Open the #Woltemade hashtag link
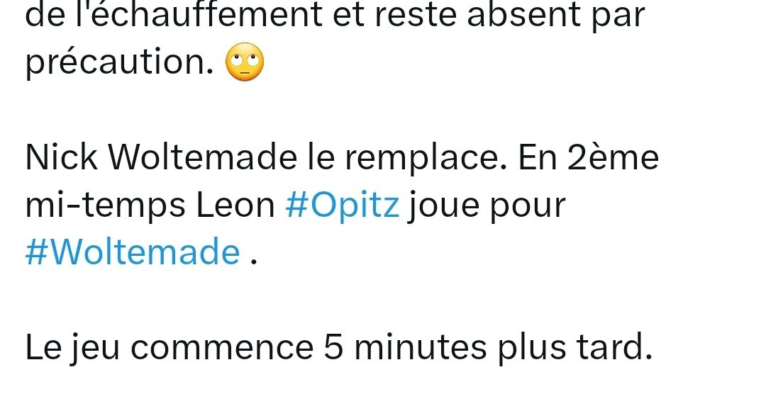 pos(133,252)
